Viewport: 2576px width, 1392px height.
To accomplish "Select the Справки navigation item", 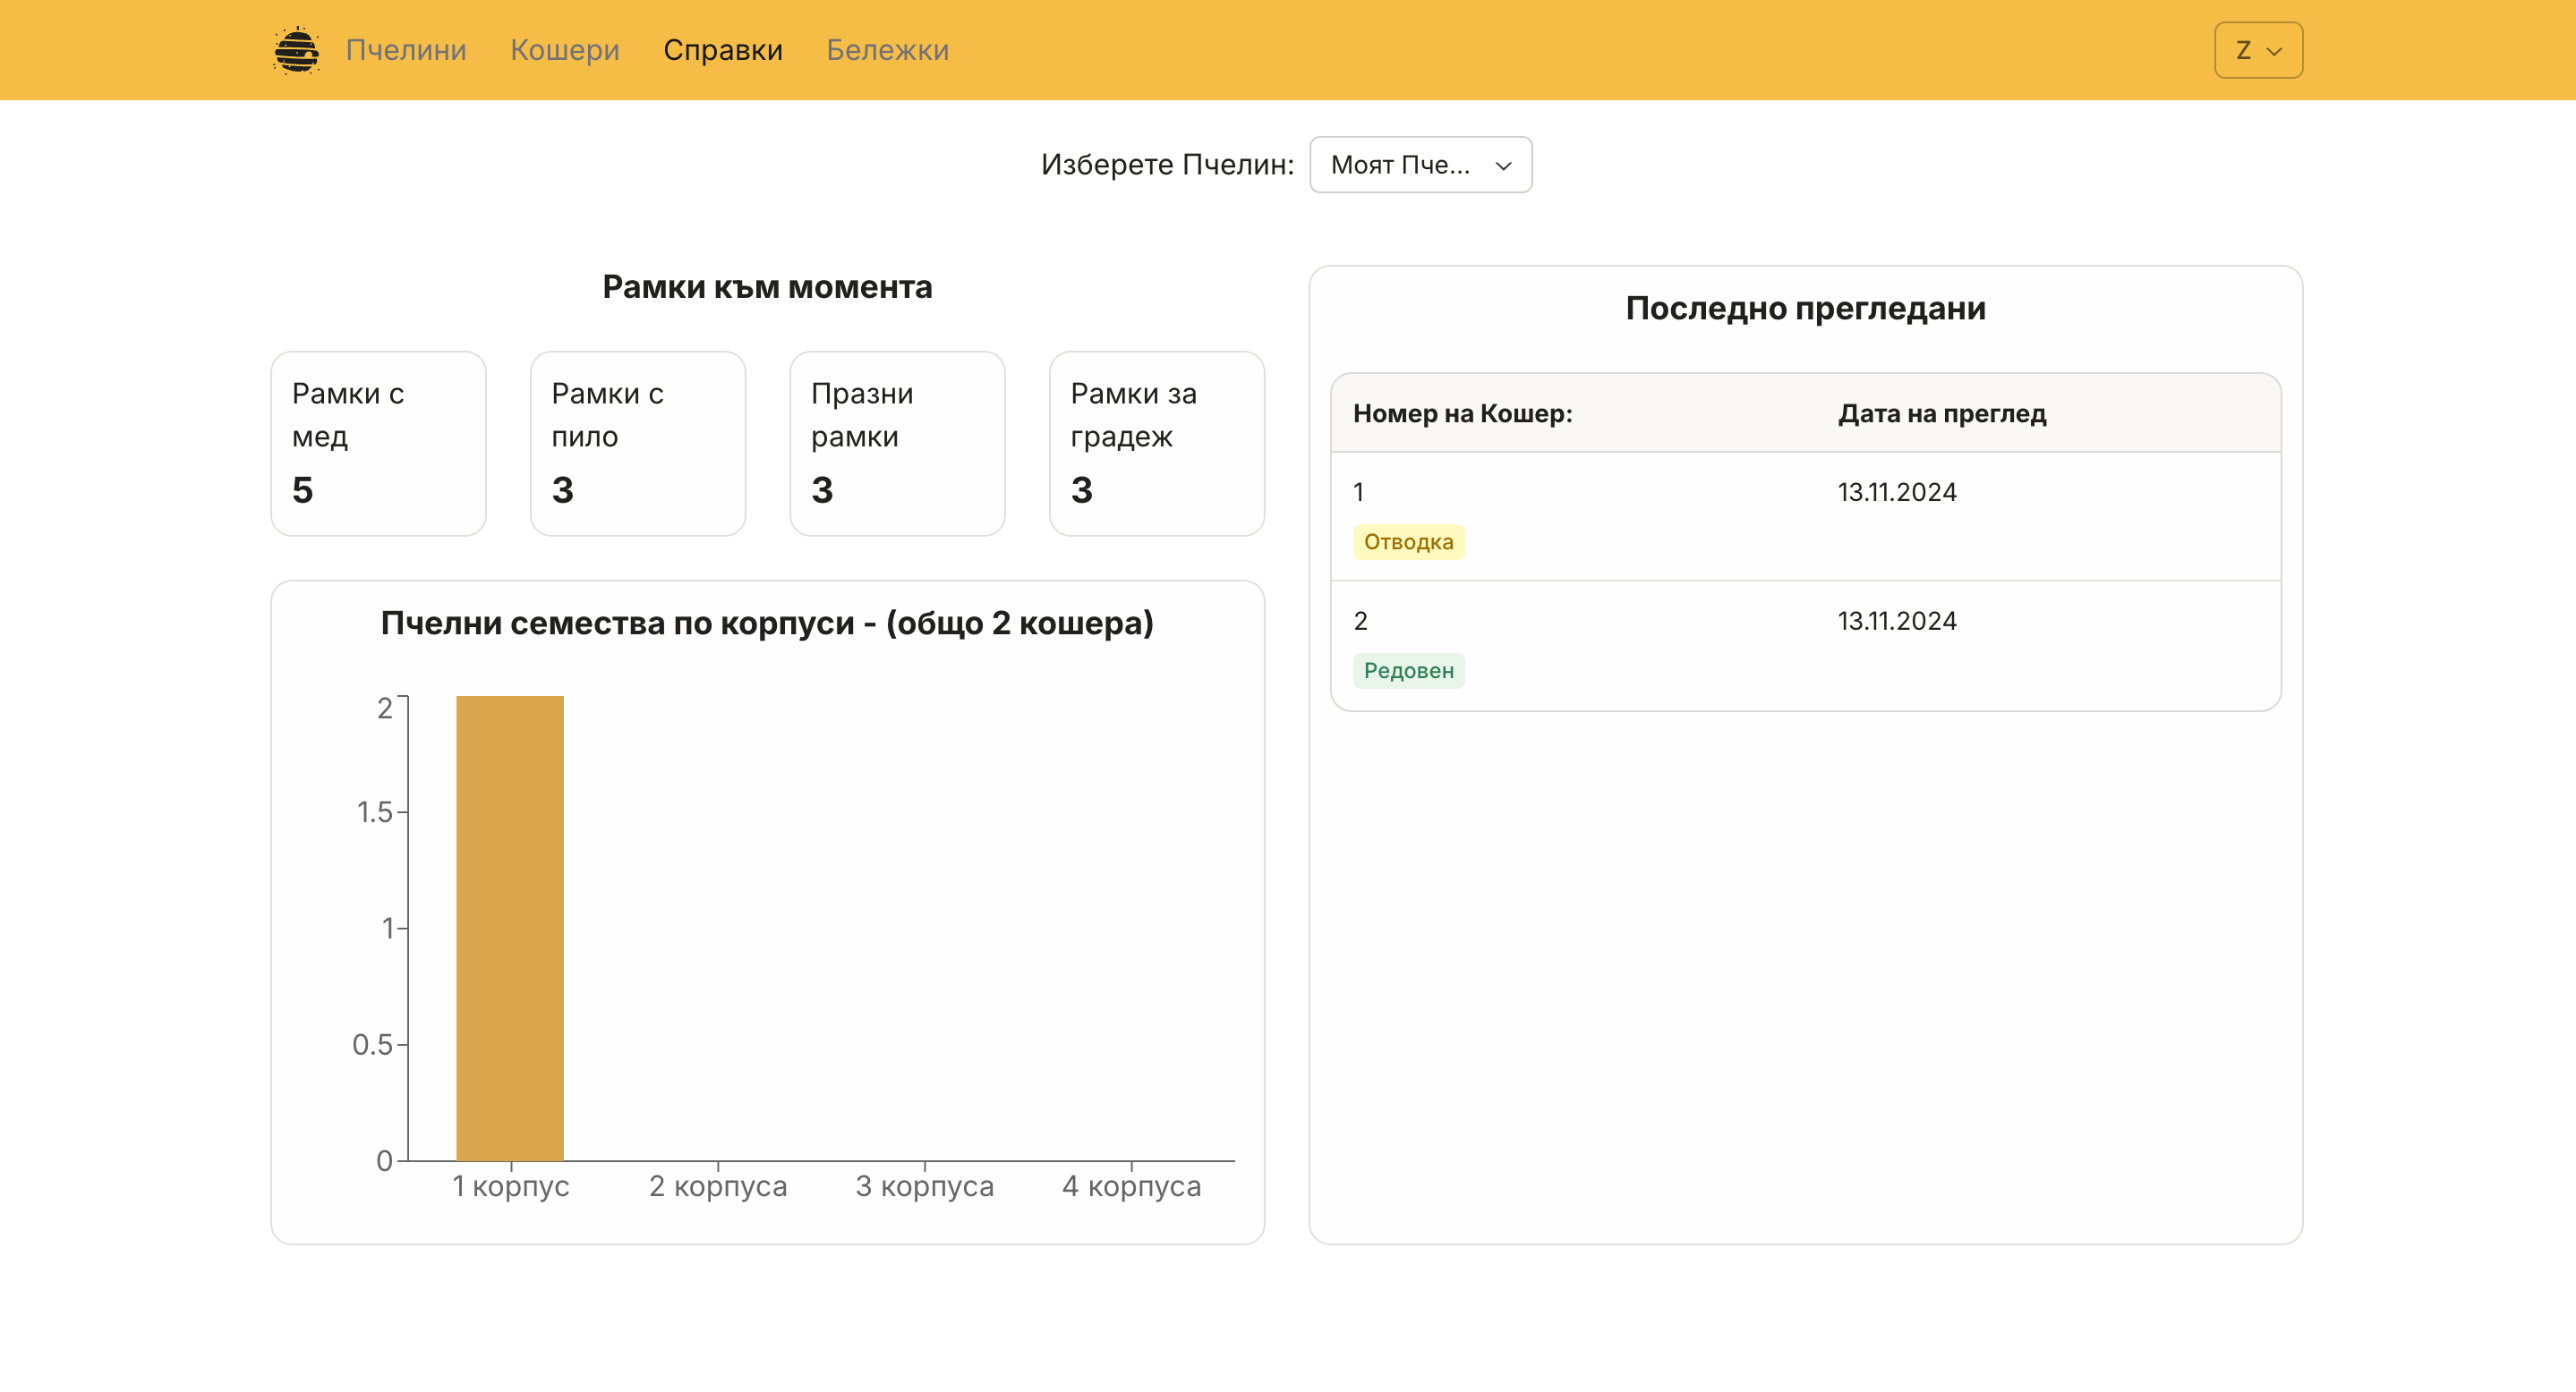I will point(723,50).
